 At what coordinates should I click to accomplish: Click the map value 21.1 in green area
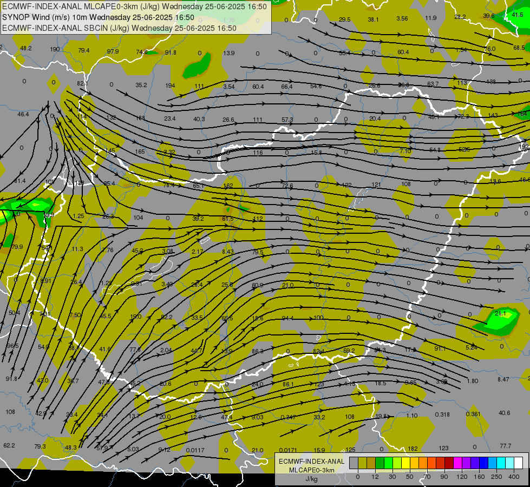point(500,314)
